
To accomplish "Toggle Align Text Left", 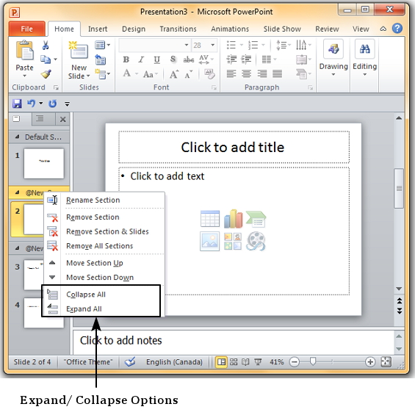I will click(x=231, y=73).
